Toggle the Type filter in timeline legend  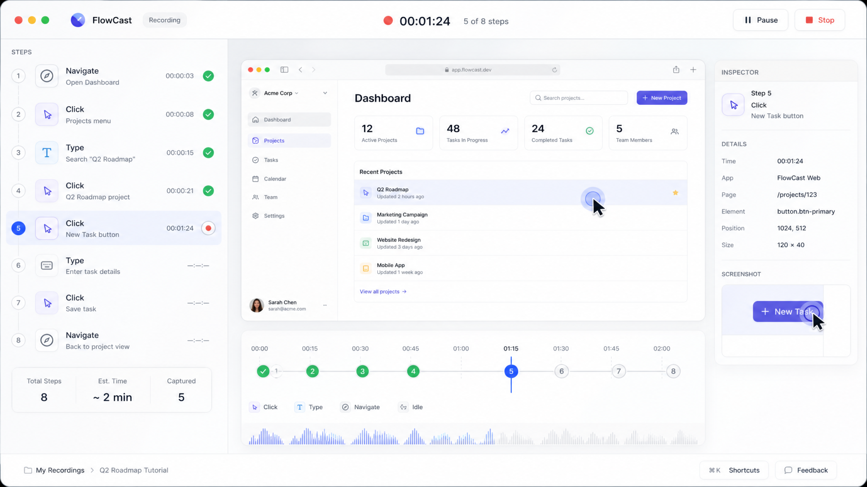[309, 407]
